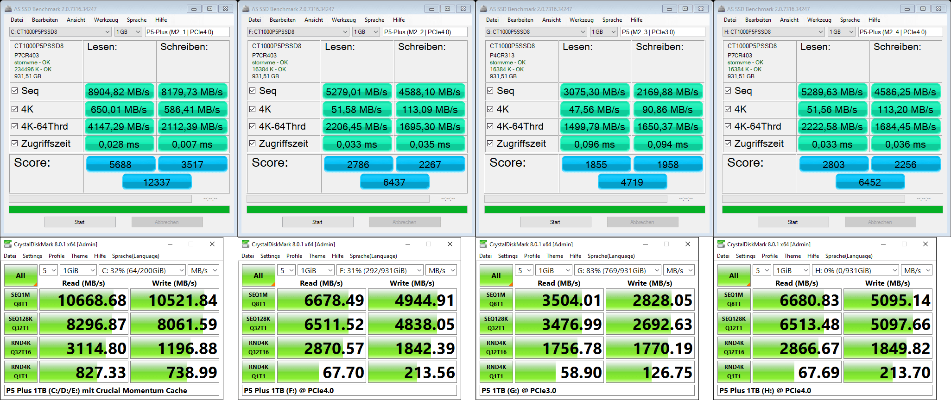Uncheck 4K test in C: drive AS SSD window
951x400 pixels.
(15, 109)
